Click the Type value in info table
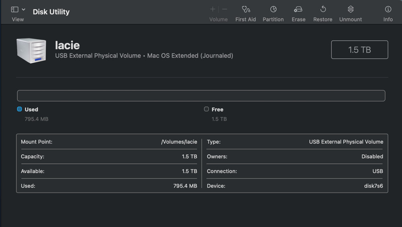Image resolution: width=402 pixels, height=227 pixels. 346,142
